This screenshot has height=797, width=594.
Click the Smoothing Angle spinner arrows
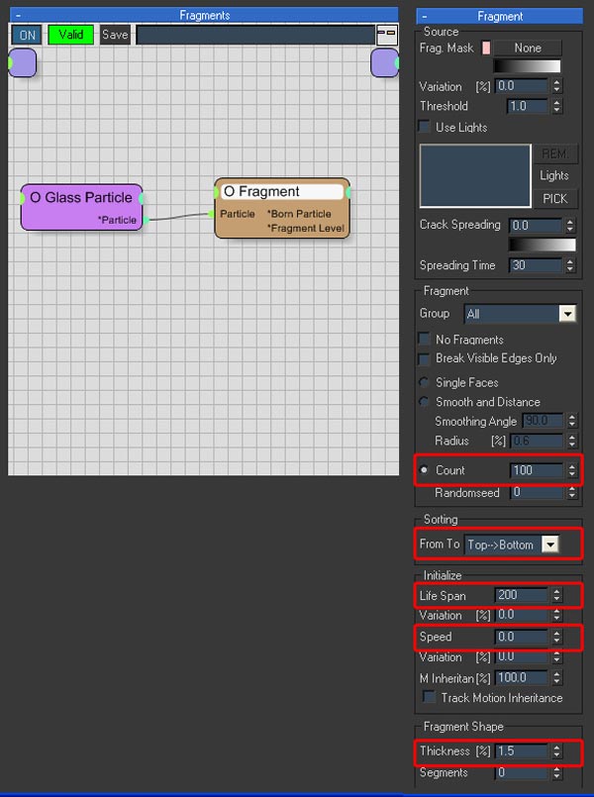[x=572, y=421]
